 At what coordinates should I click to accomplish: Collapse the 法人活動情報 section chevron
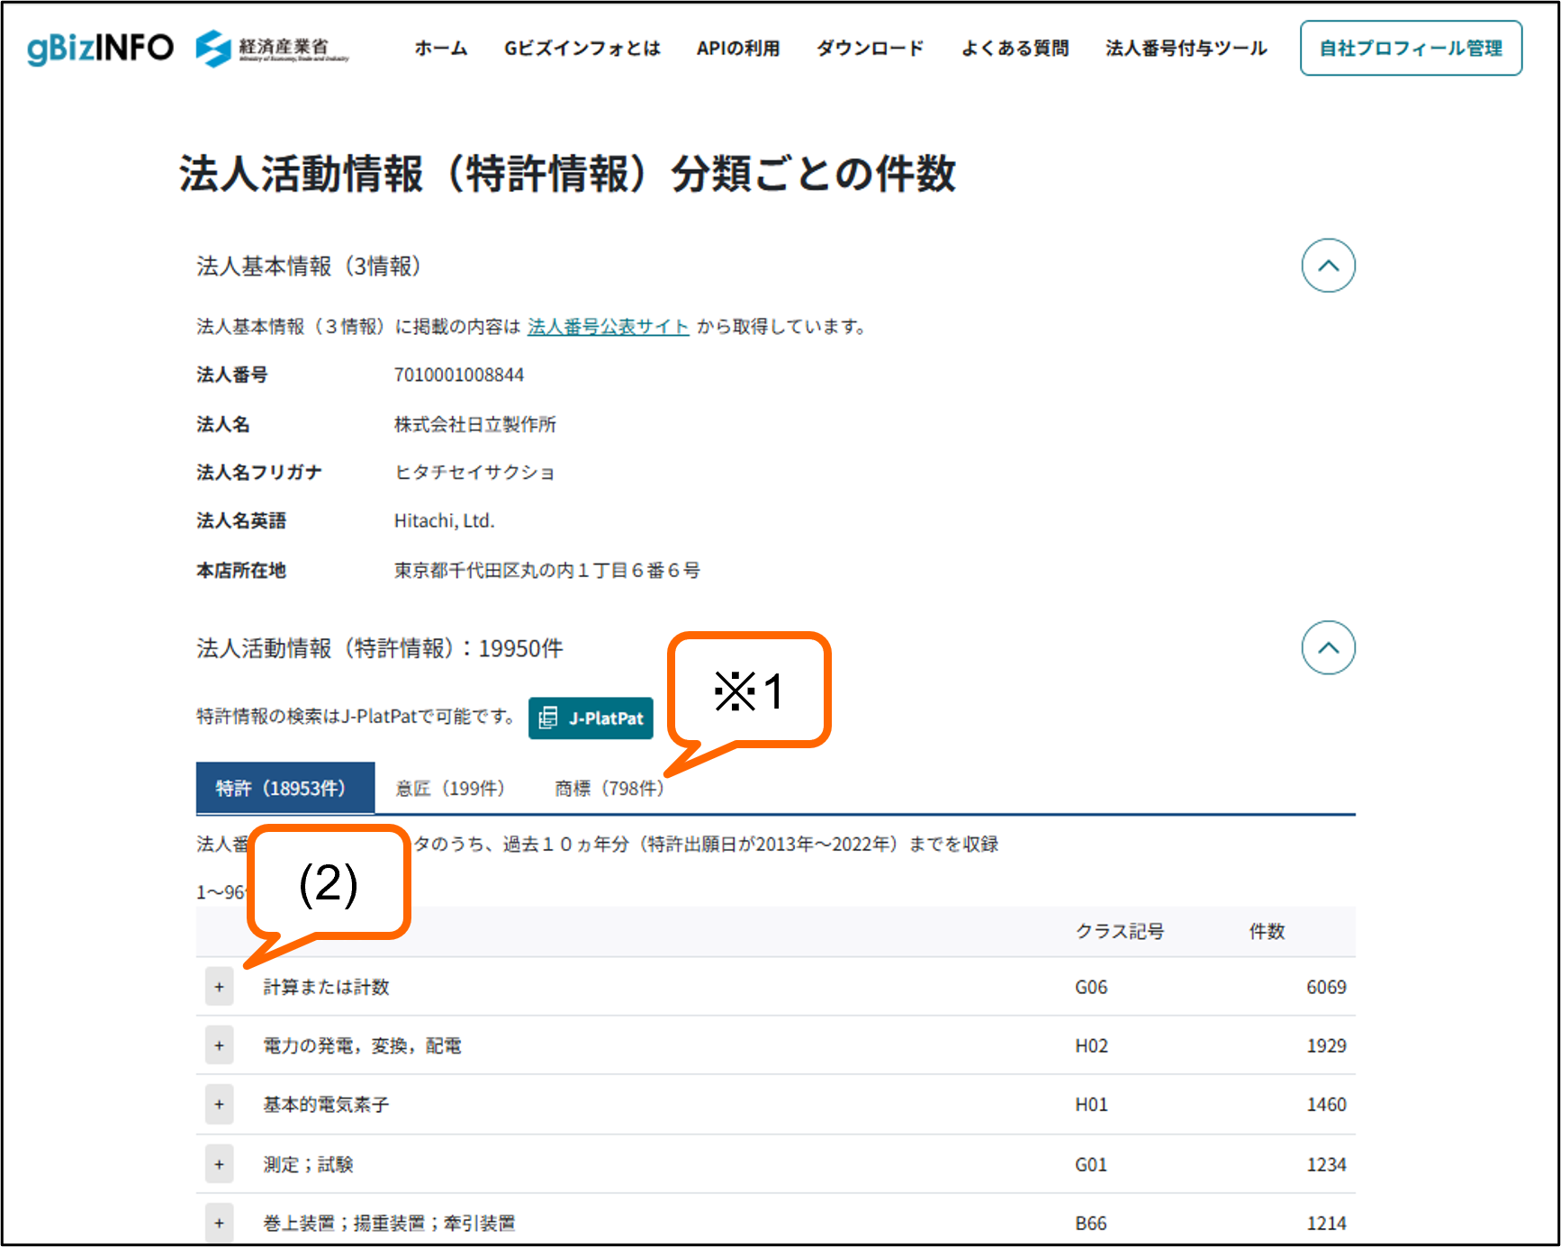tap(1330, 647)
